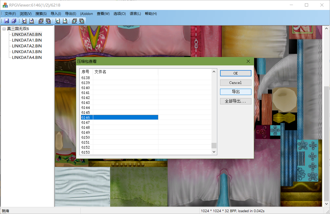Open the 文件(F) menu

click(x=10, y=14)
